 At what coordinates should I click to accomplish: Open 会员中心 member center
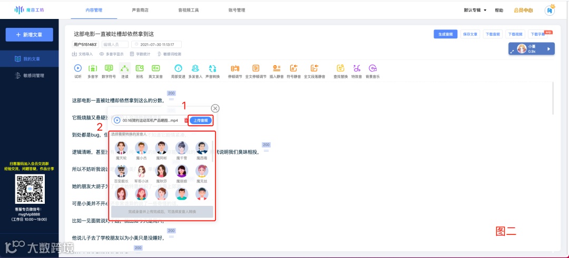point(523,11)
